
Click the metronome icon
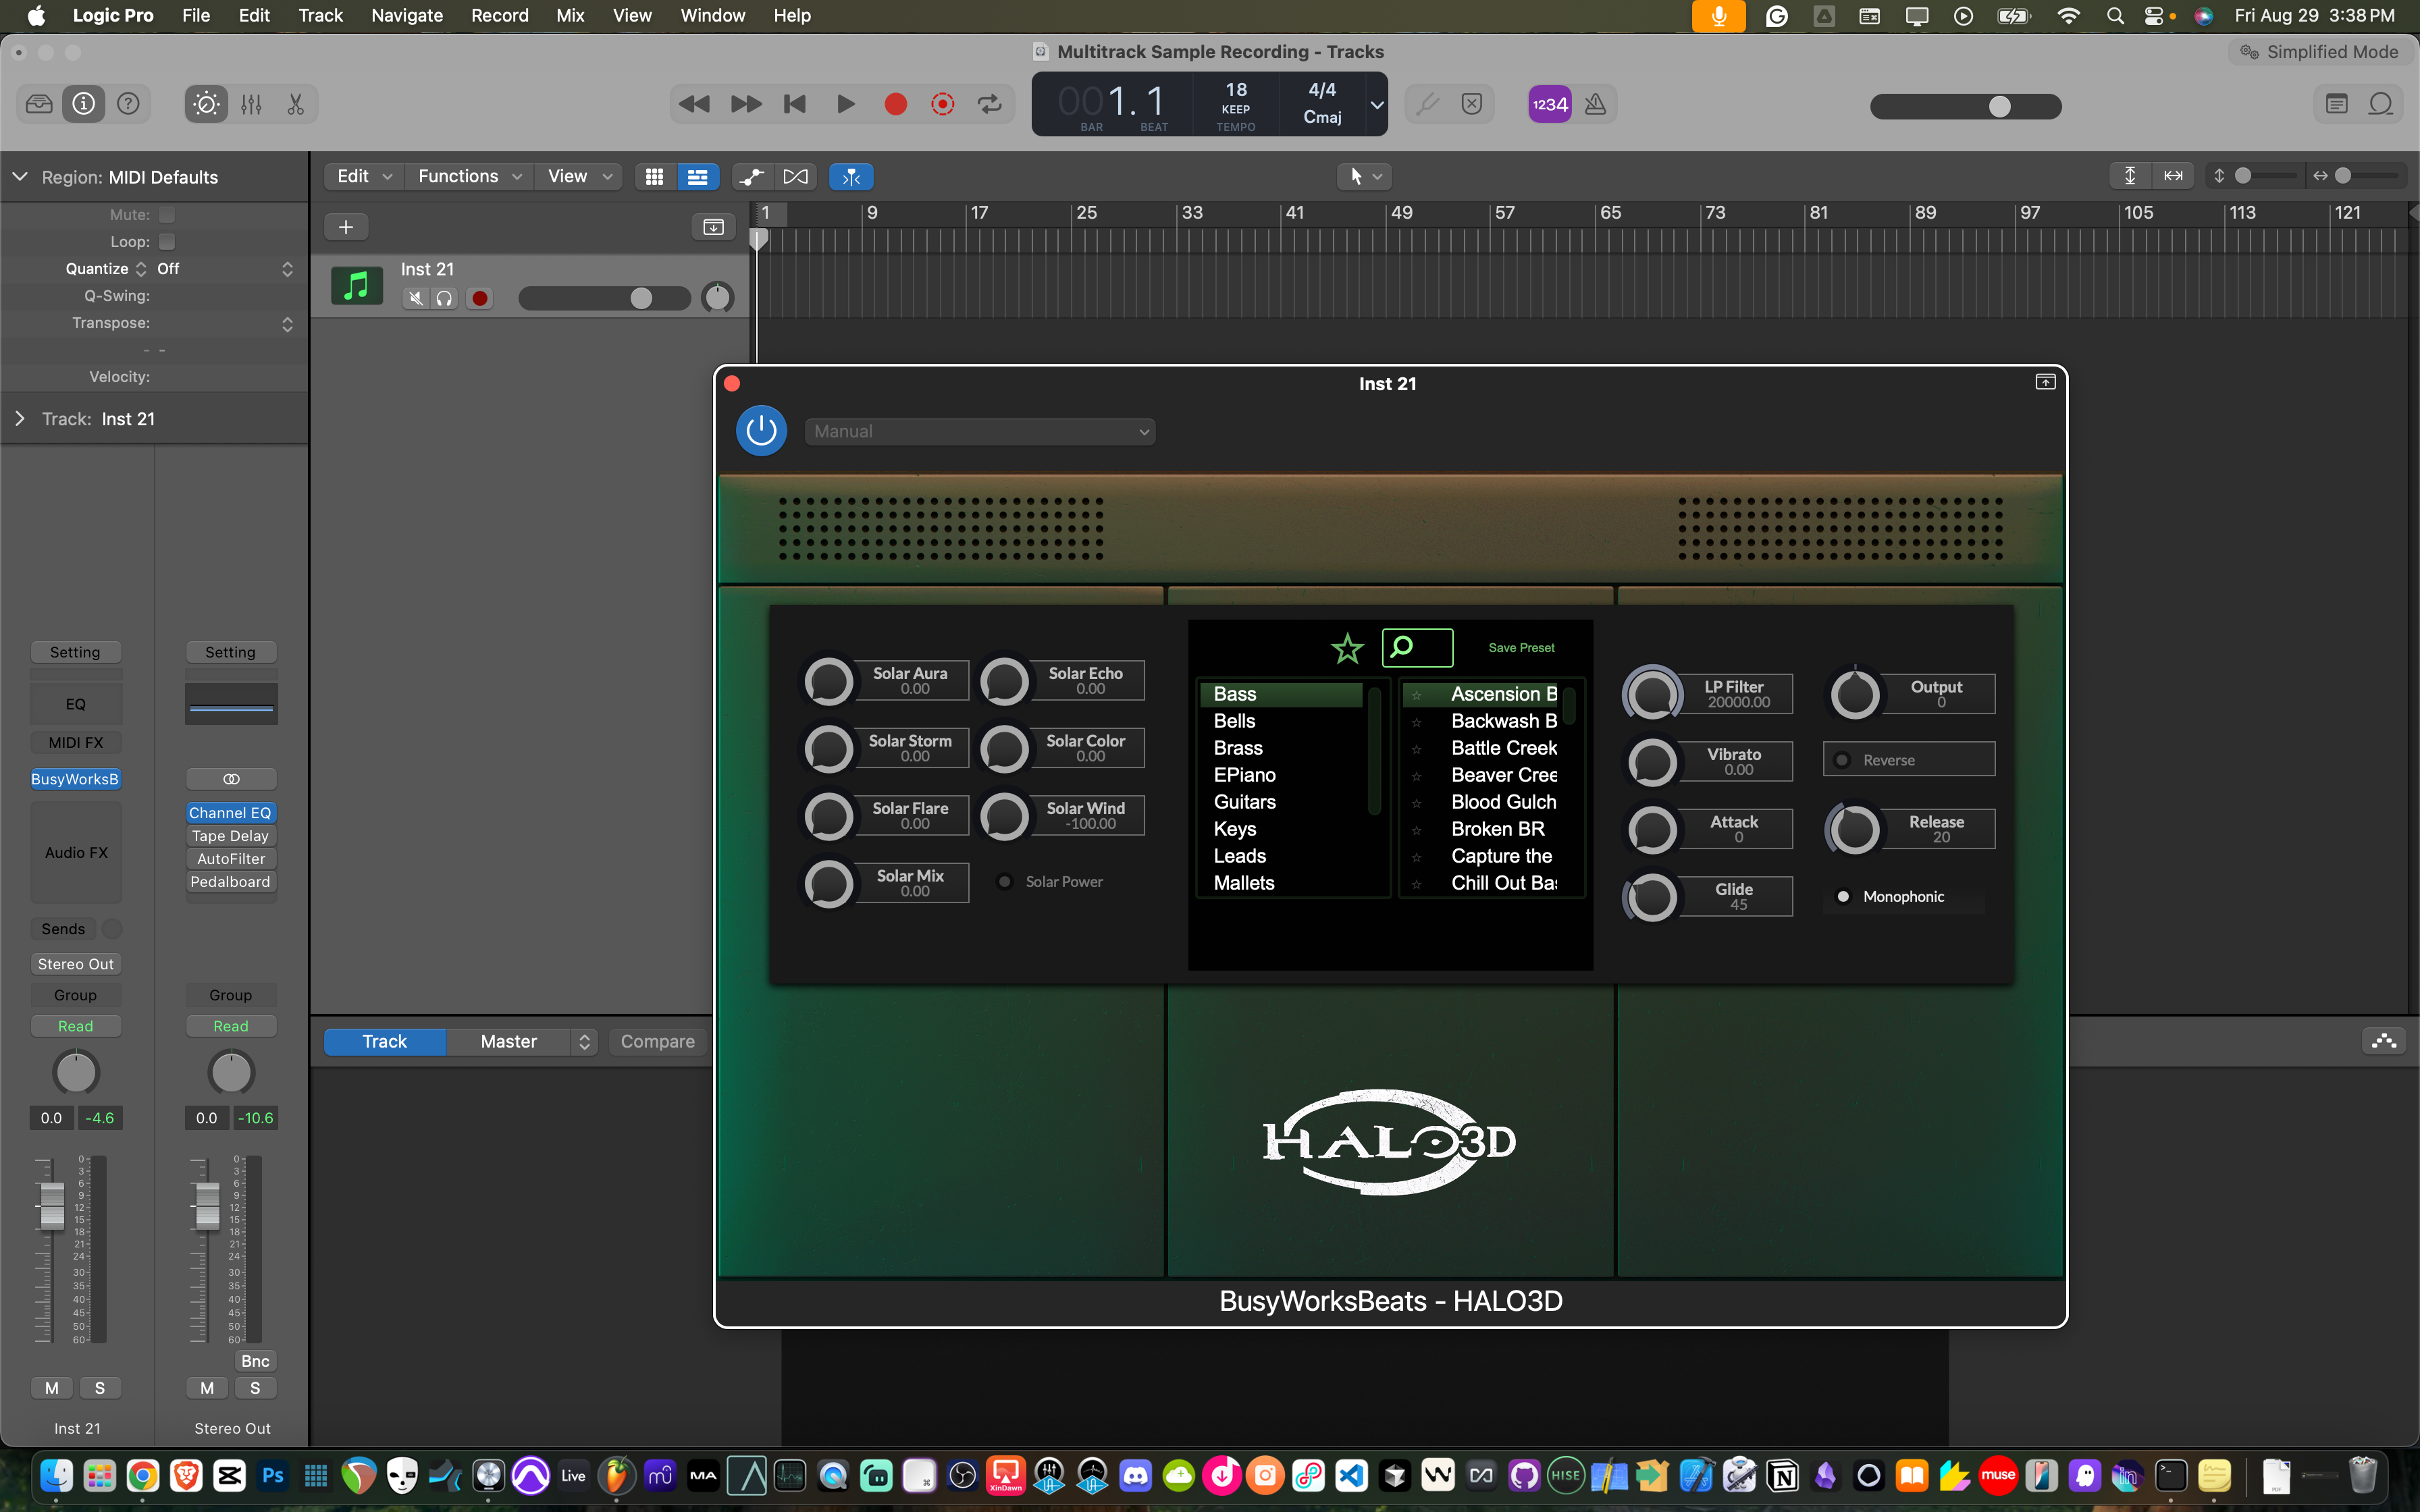(1595, 104)
